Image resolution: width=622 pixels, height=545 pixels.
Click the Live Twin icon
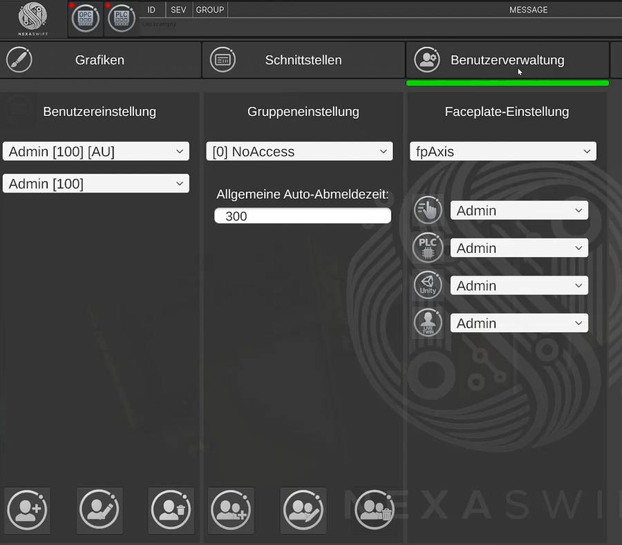[428, 323]
